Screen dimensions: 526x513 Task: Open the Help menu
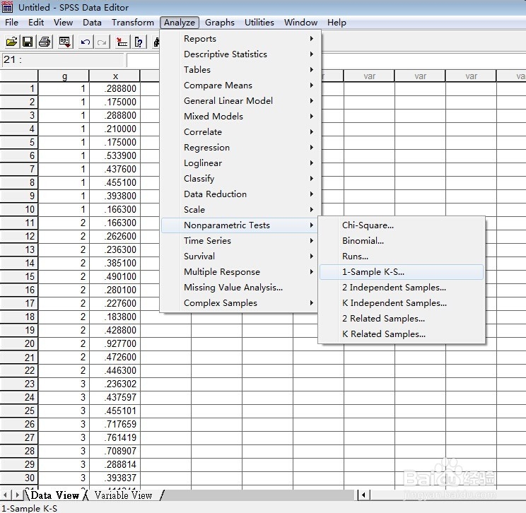click(x=337, y=23)
